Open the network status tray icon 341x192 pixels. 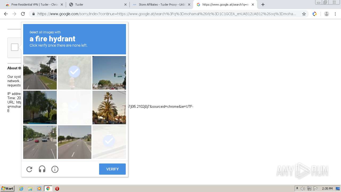click(x=309, y=189)
